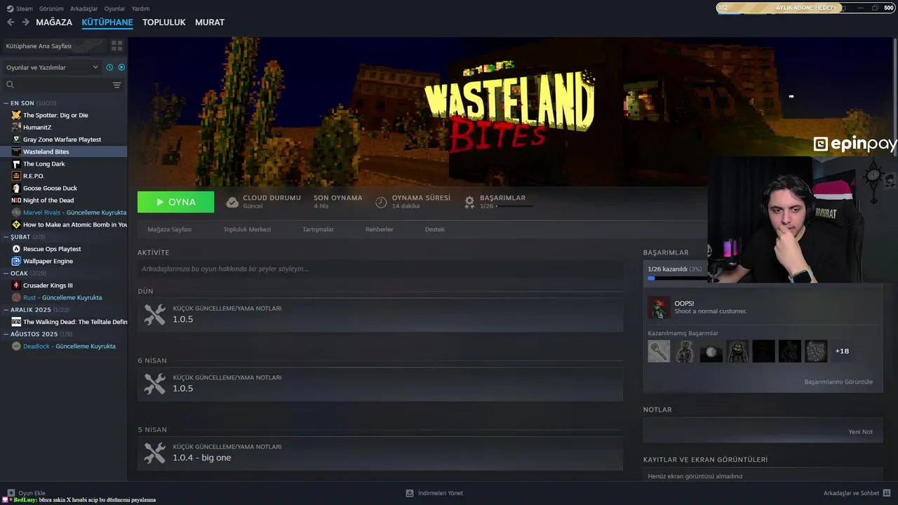898x505 pixels.
Task: Select Night of the Dead icon
Action: (x=16, y=200)
